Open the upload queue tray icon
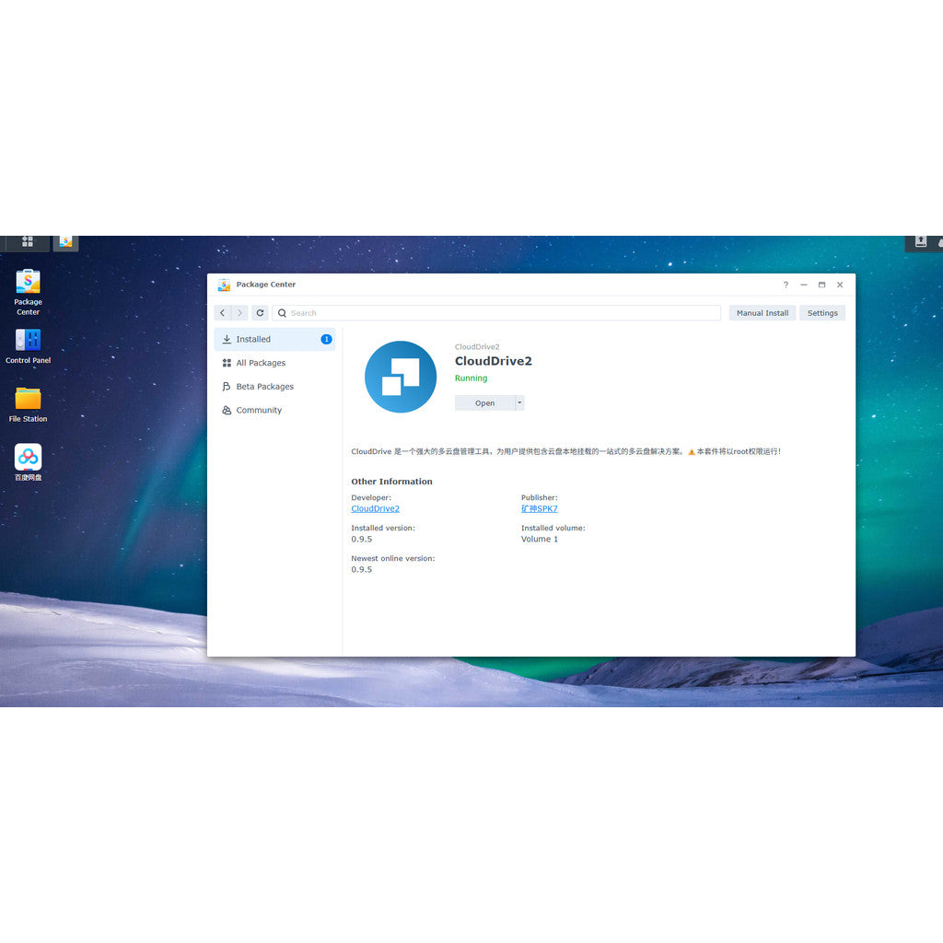Screen dimensions: 943x943 point(920,242)
